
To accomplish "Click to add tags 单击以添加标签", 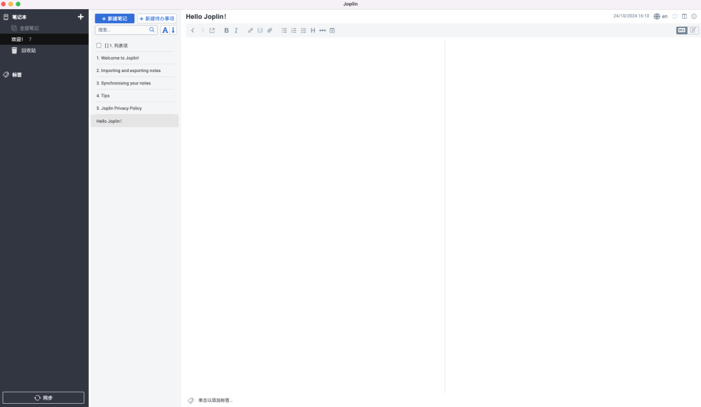I will (215, 401).
